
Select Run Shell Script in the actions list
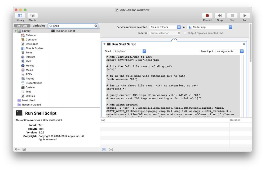[65, 31]
